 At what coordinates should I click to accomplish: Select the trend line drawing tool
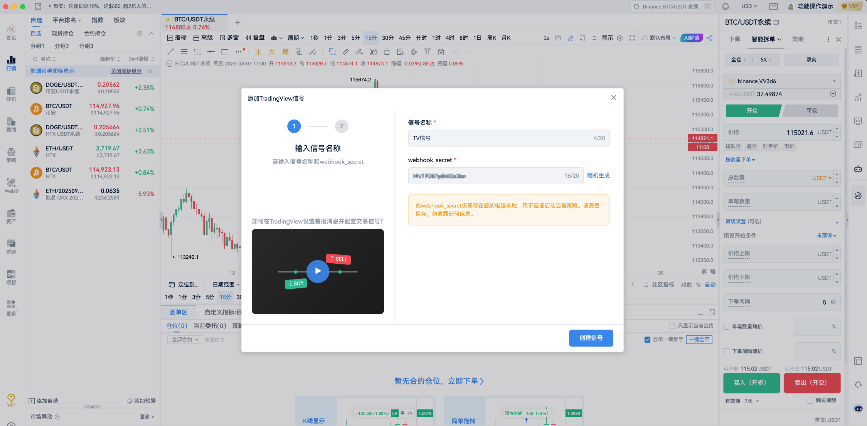(170, 52)
